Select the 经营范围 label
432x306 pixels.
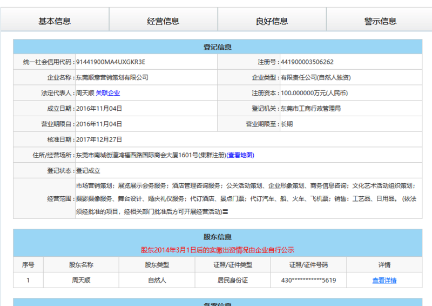[x=61, y=198]
